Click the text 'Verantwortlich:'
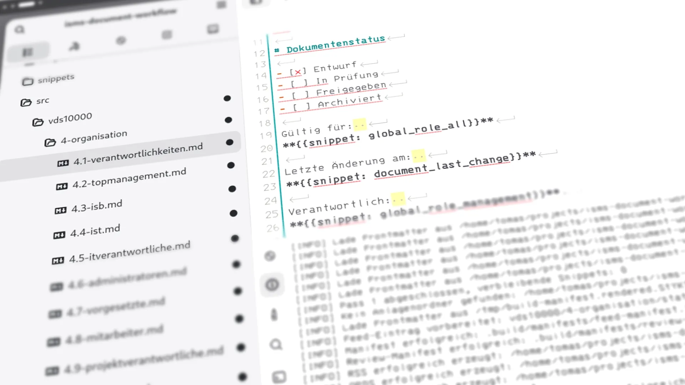This screenshot has width=685, height=385. pyautogui.click(x=339, y=206)
